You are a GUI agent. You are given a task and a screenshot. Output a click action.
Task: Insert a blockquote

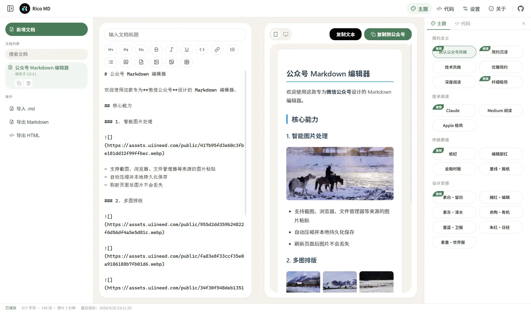[126, 62]
